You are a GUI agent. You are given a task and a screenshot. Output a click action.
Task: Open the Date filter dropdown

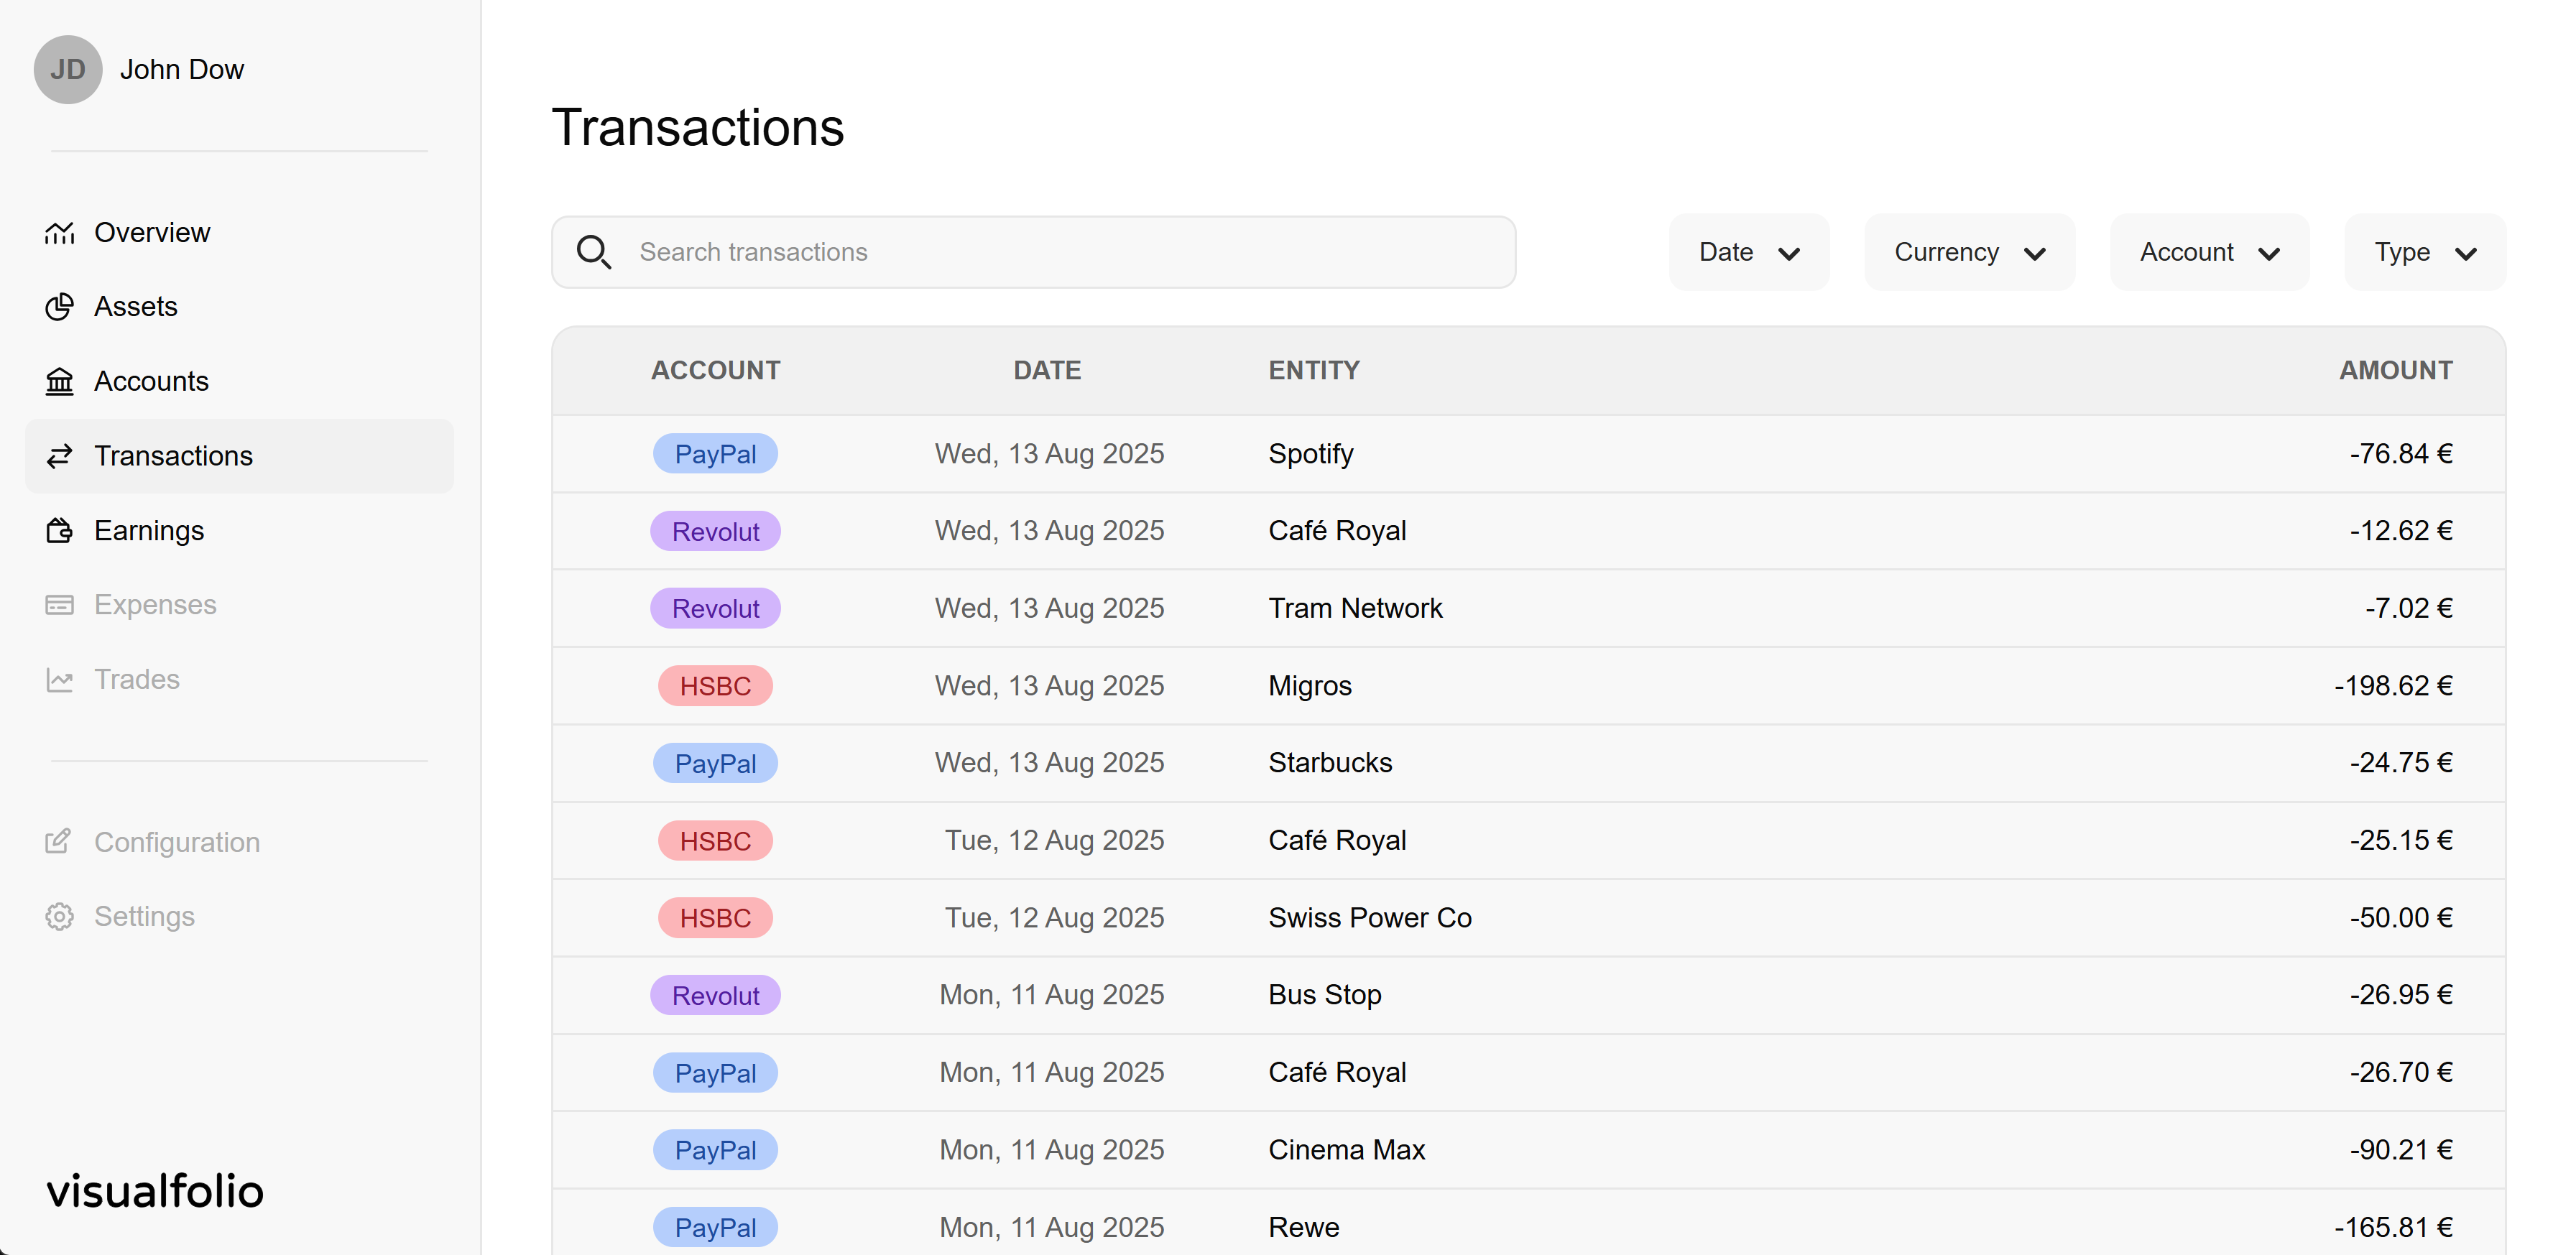pos(1748,252)
